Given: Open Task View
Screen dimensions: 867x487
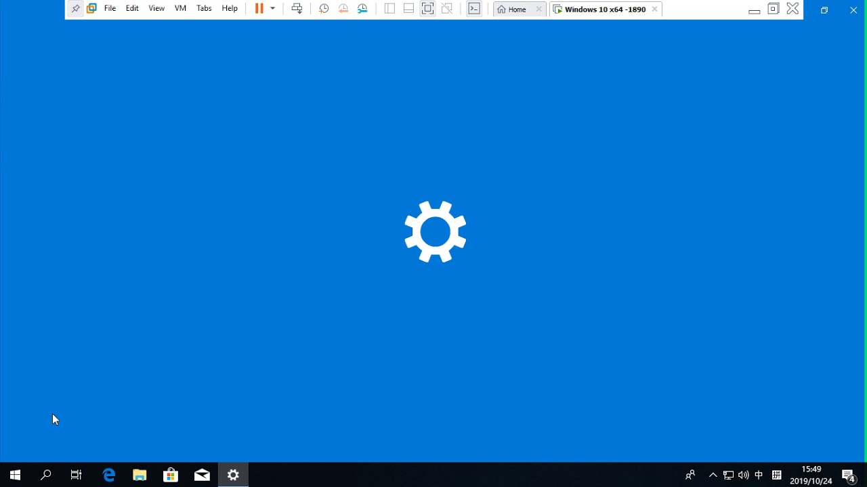Looking at the screenshot, I should [77, 475].
